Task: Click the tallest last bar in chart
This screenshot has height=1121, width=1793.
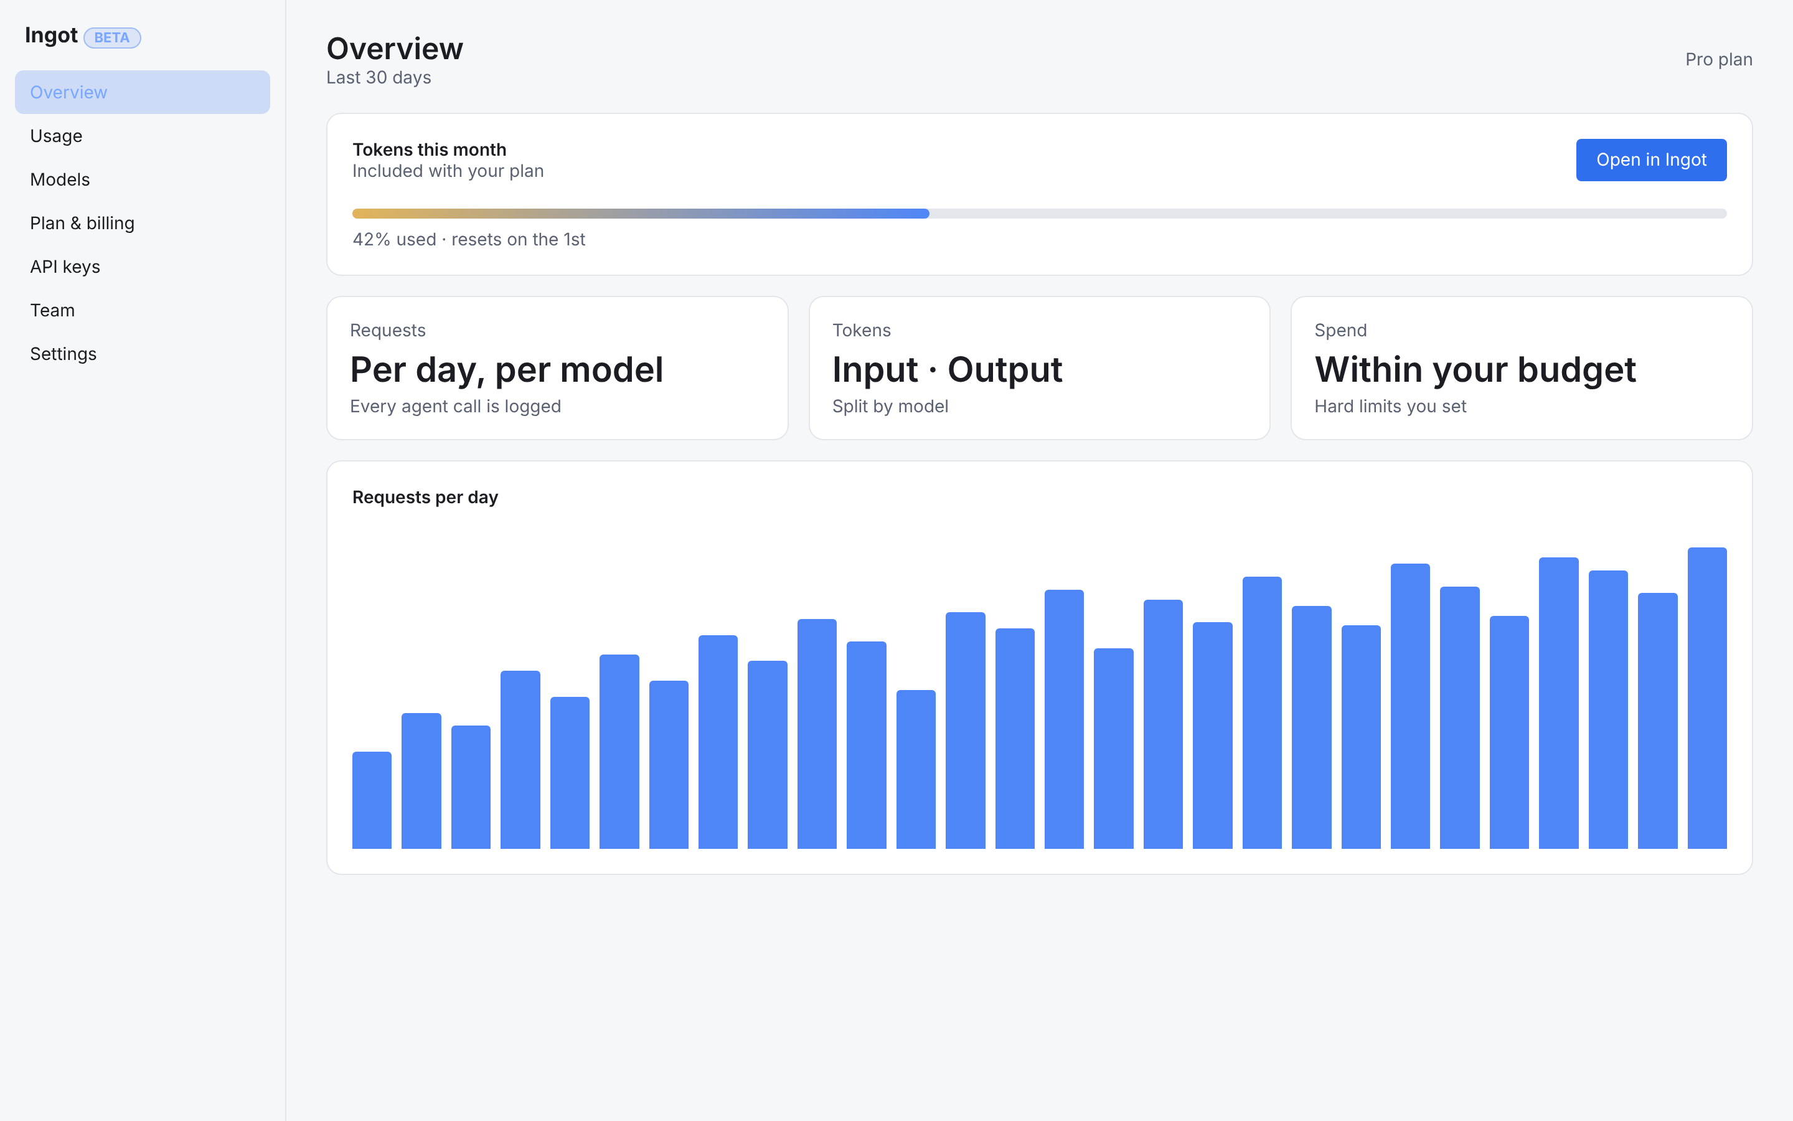Action: point(1706,698)
